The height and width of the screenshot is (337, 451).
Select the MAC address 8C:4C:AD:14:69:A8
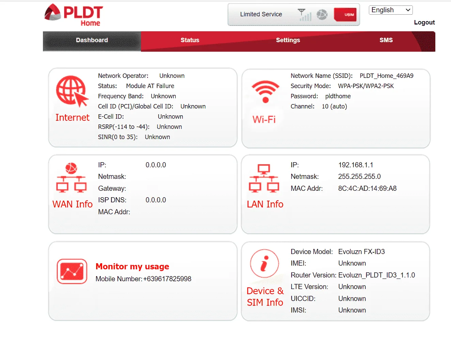click(367, 188)
